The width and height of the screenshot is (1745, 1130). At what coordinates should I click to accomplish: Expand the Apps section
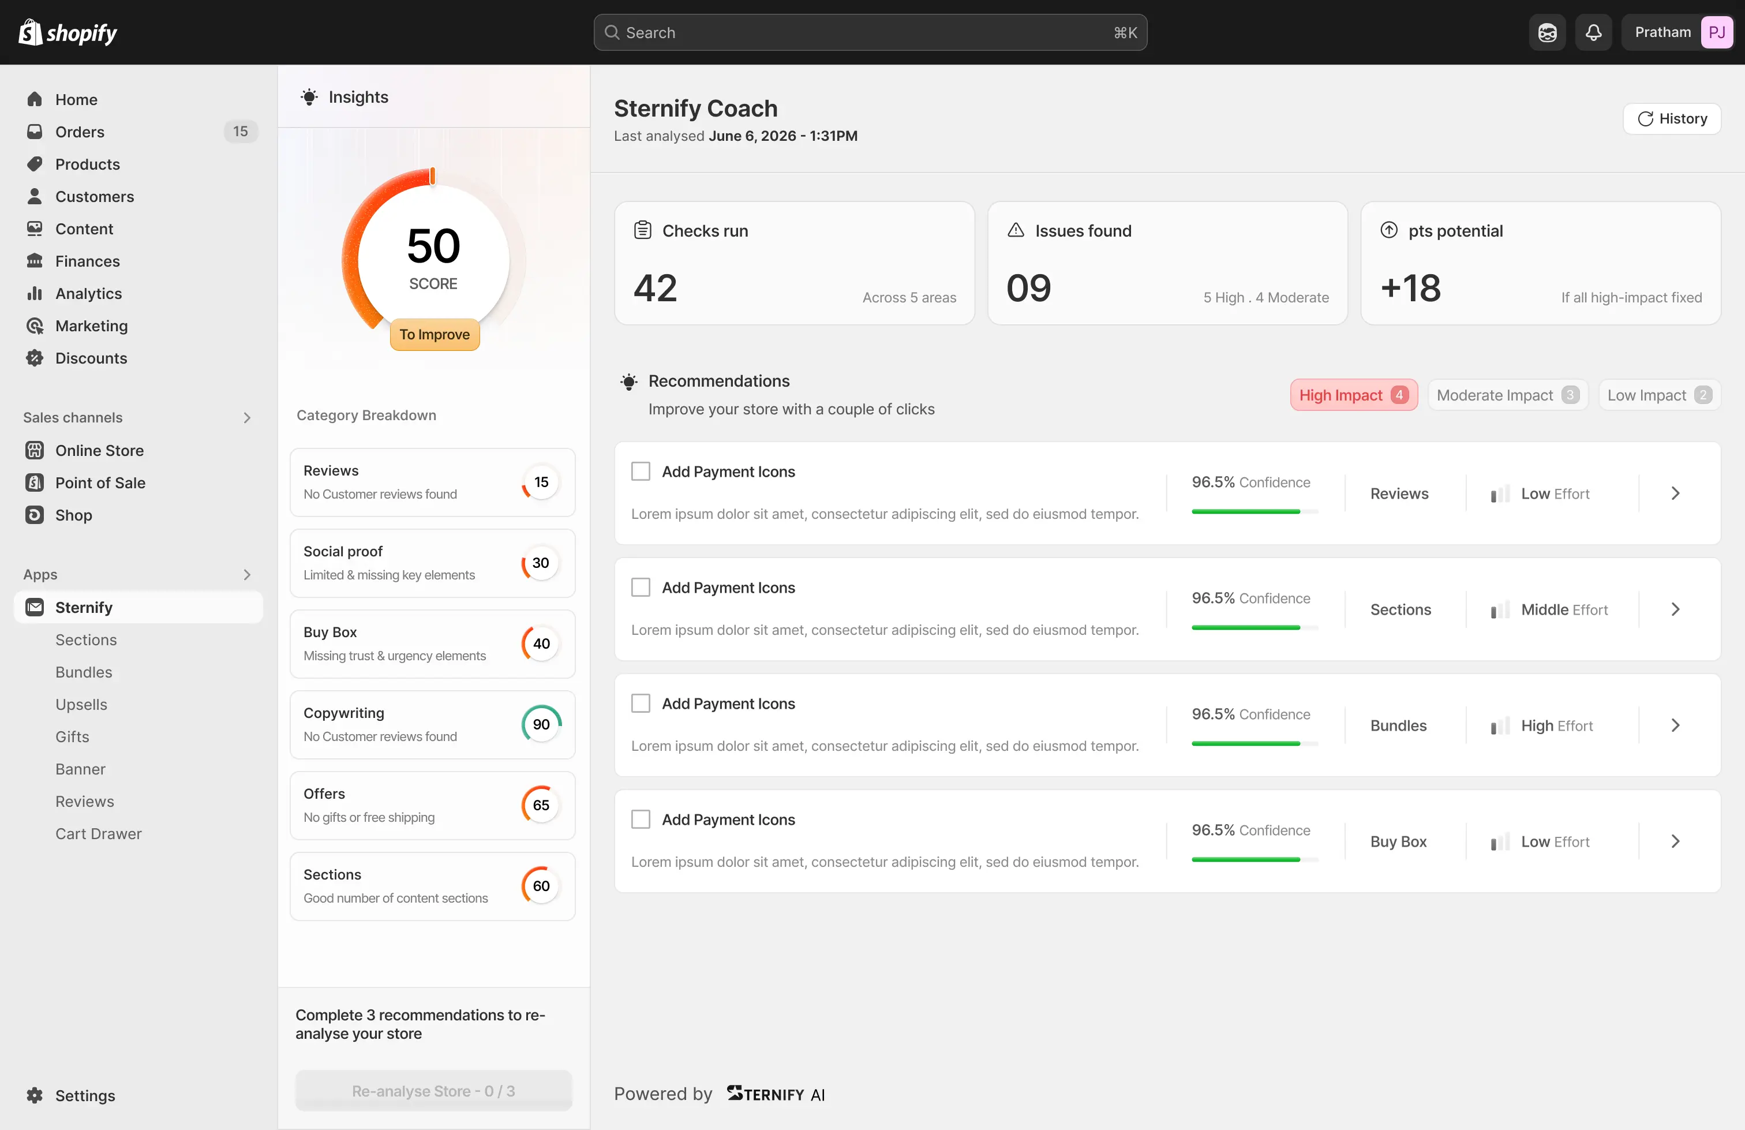pyautogui.click(x=247, y=574)
